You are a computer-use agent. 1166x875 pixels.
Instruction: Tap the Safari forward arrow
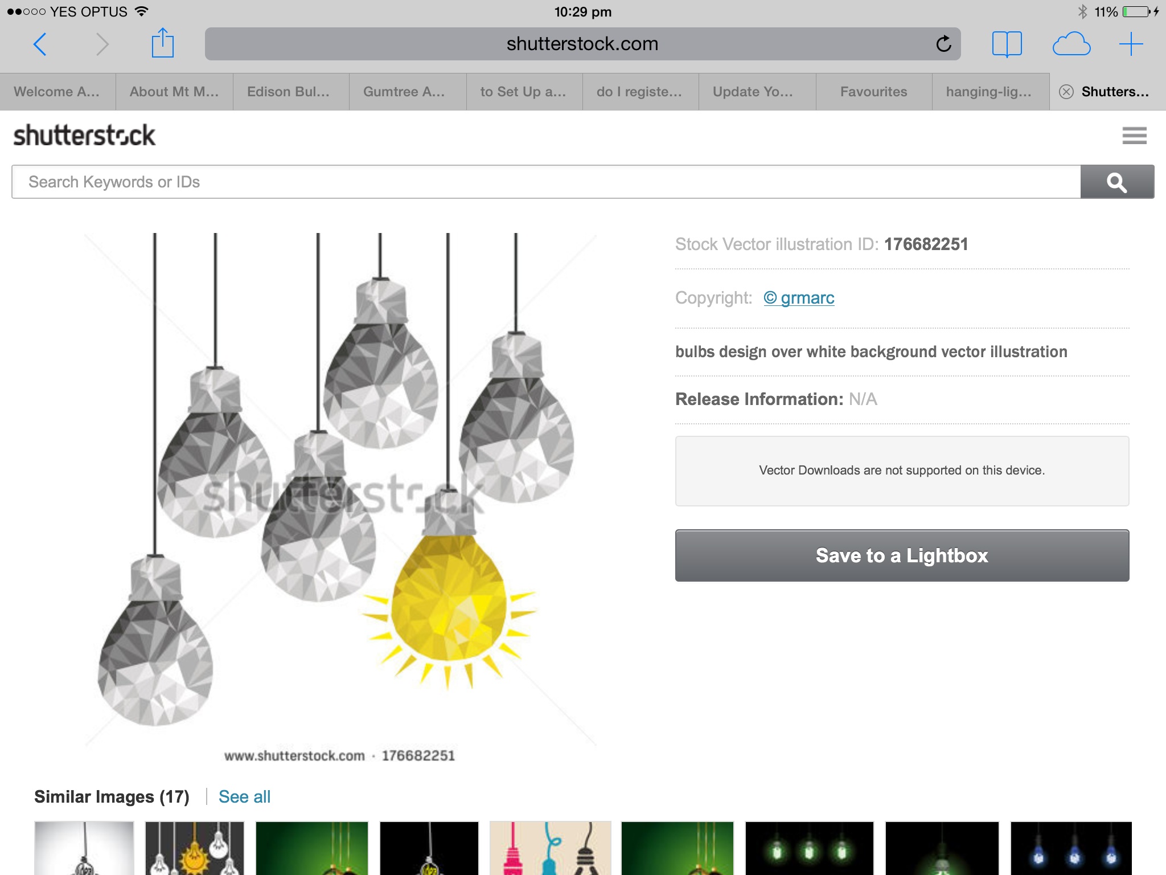pos(102,44)
